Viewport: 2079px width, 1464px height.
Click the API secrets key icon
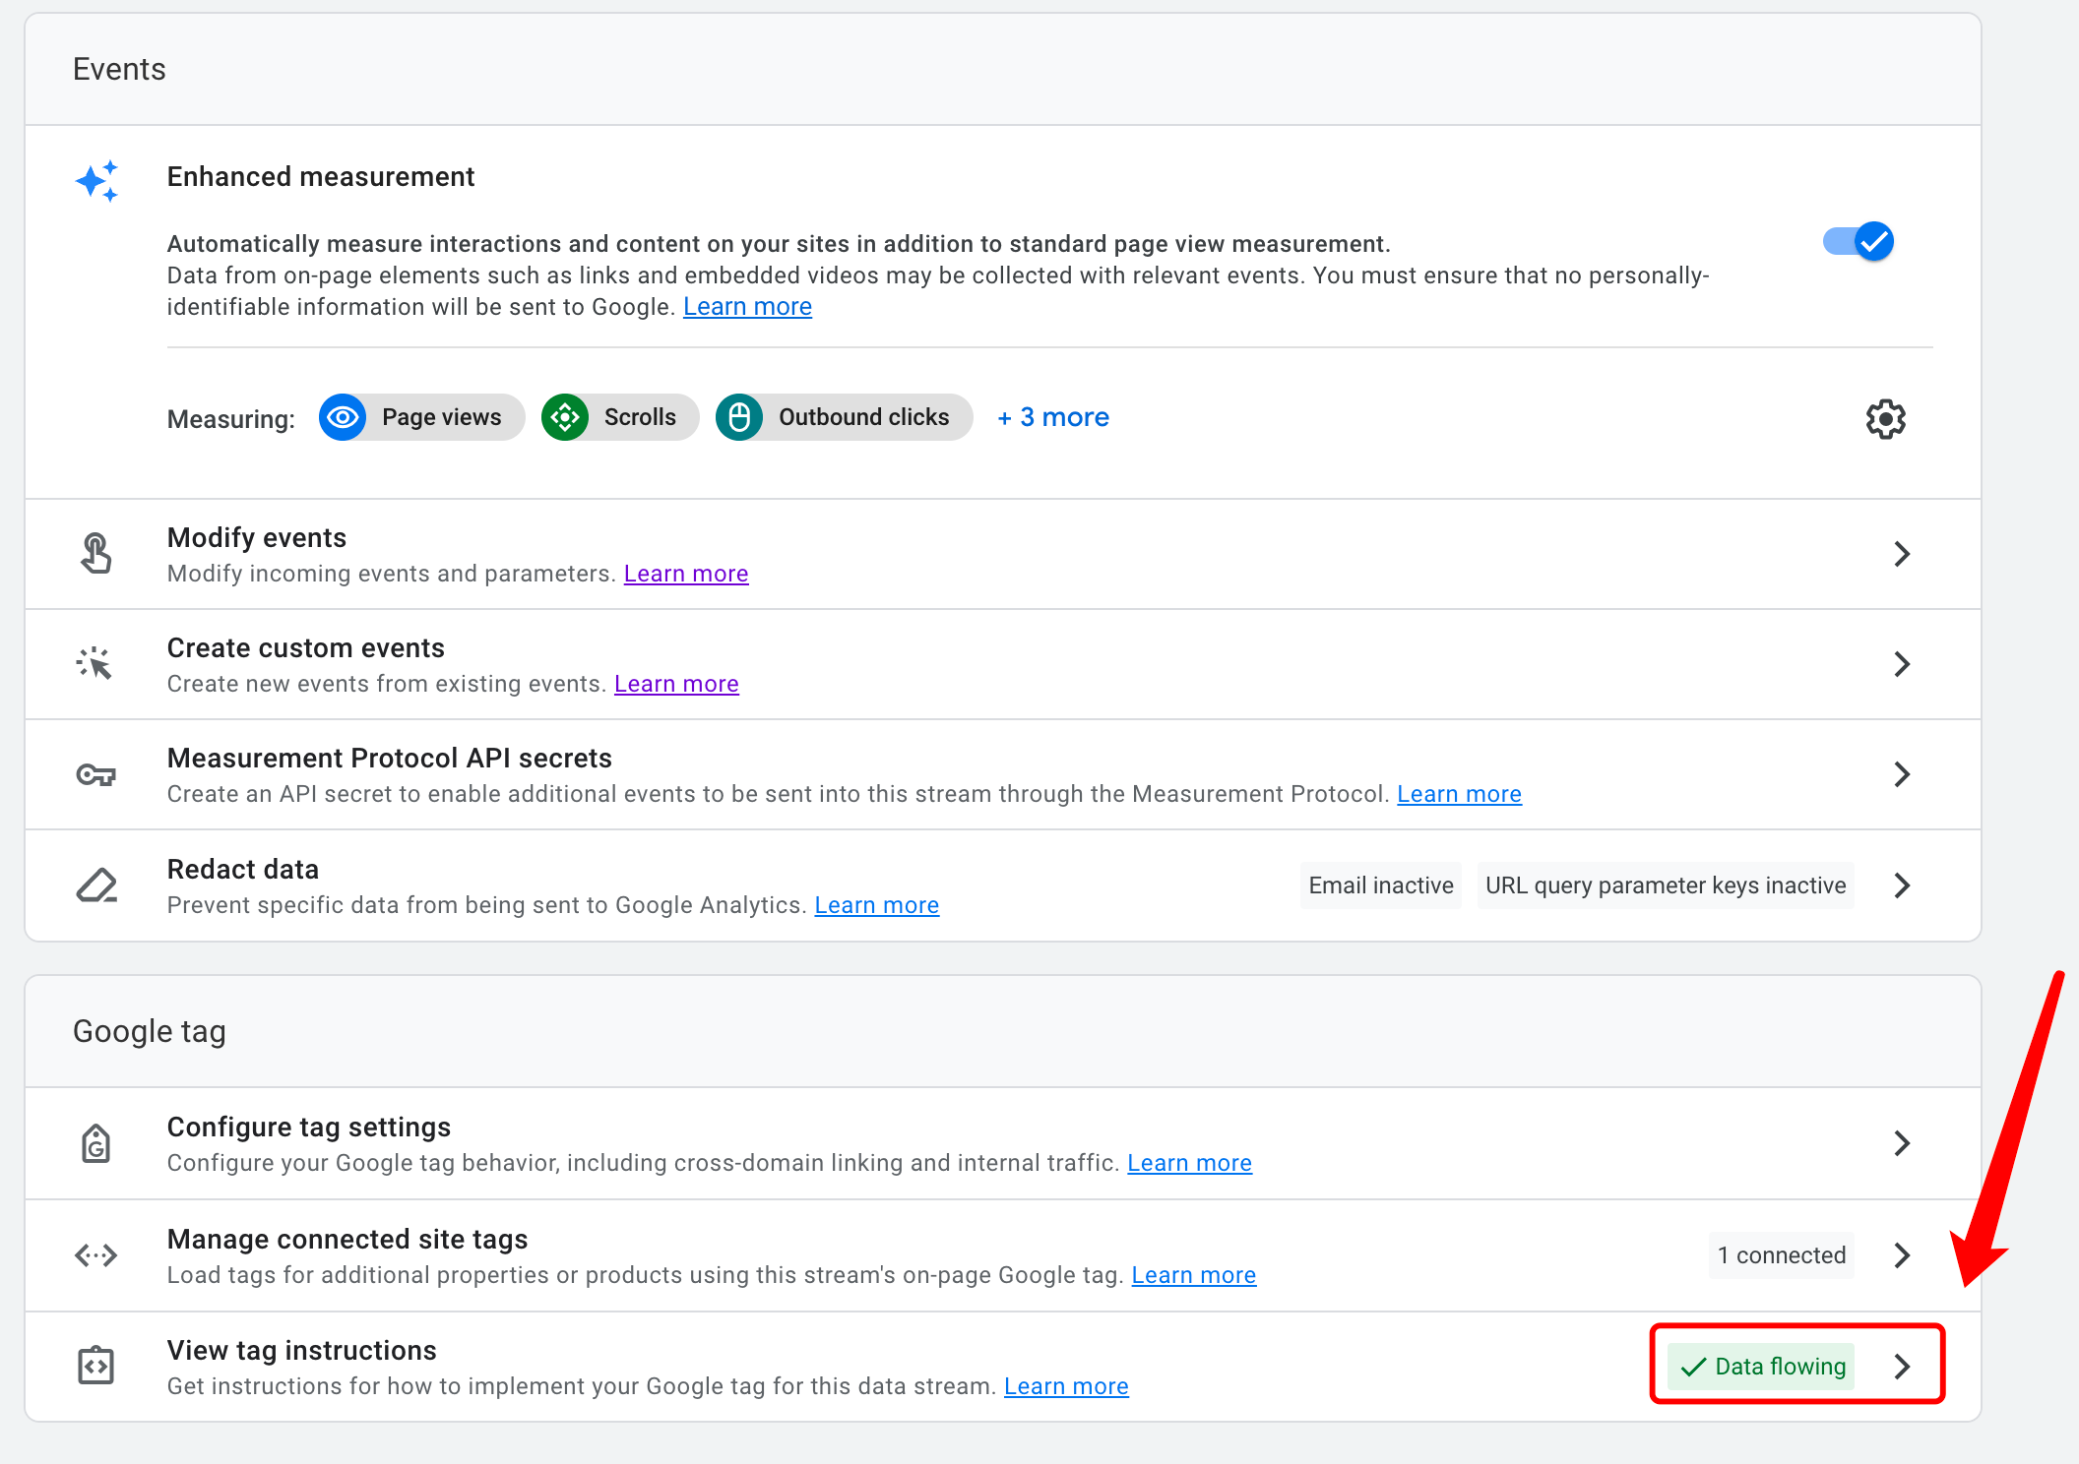96,775
